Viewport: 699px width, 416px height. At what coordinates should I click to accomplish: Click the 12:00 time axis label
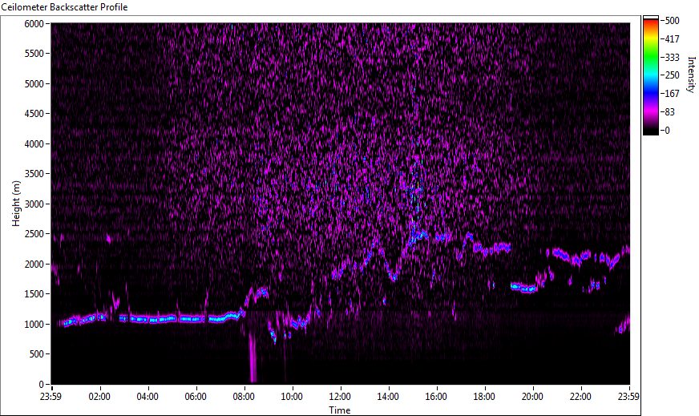point(340,397)
